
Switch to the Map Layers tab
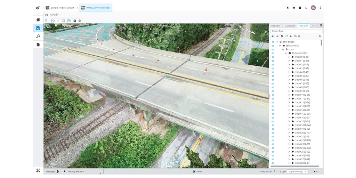pos(290,26)
